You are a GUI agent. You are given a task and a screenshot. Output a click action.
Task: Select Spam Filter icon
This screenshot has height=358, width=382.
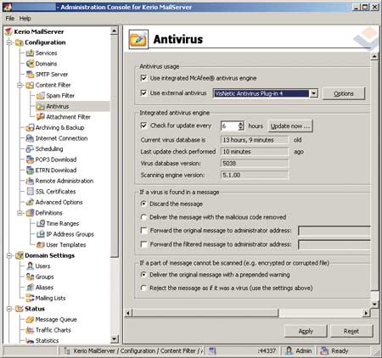[41, 96]
